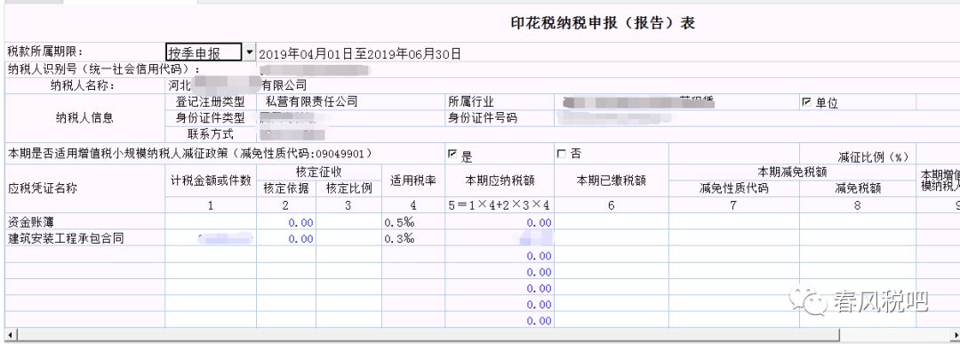Click the 减免性质代码 column header
960x344 pixels.
[733, 188]
